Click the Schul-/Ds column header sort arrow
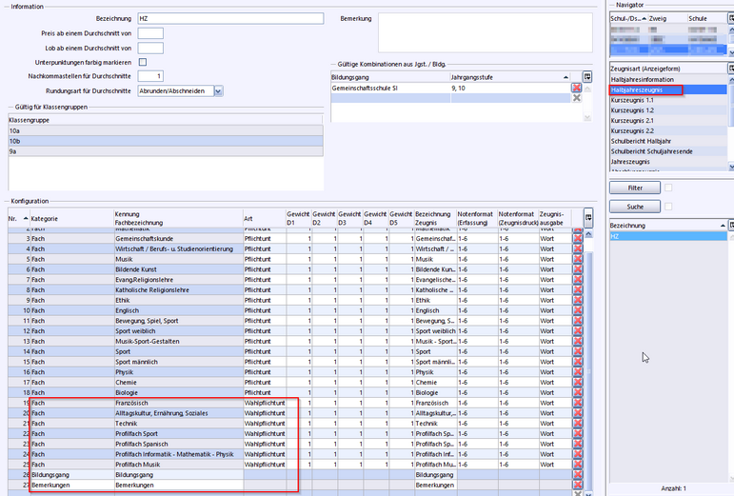The image size is (734, 496). [643, 18]
